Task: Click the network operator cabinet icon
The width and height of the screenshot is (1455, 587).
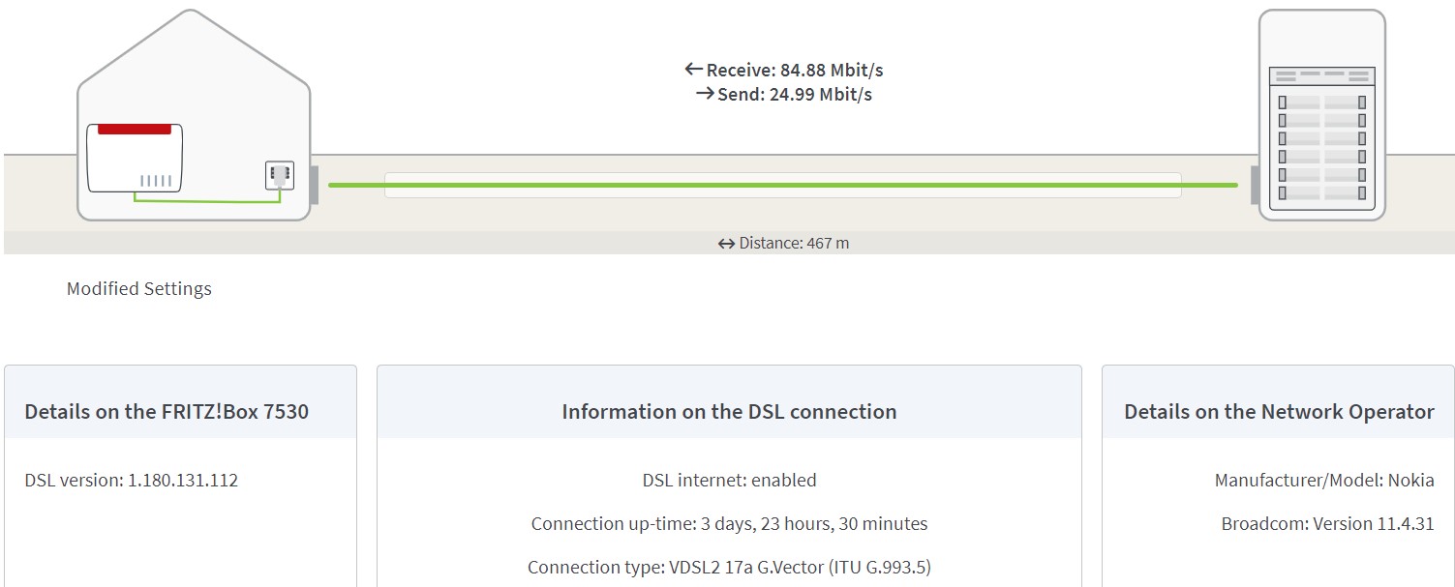Action: [1321, 115]
